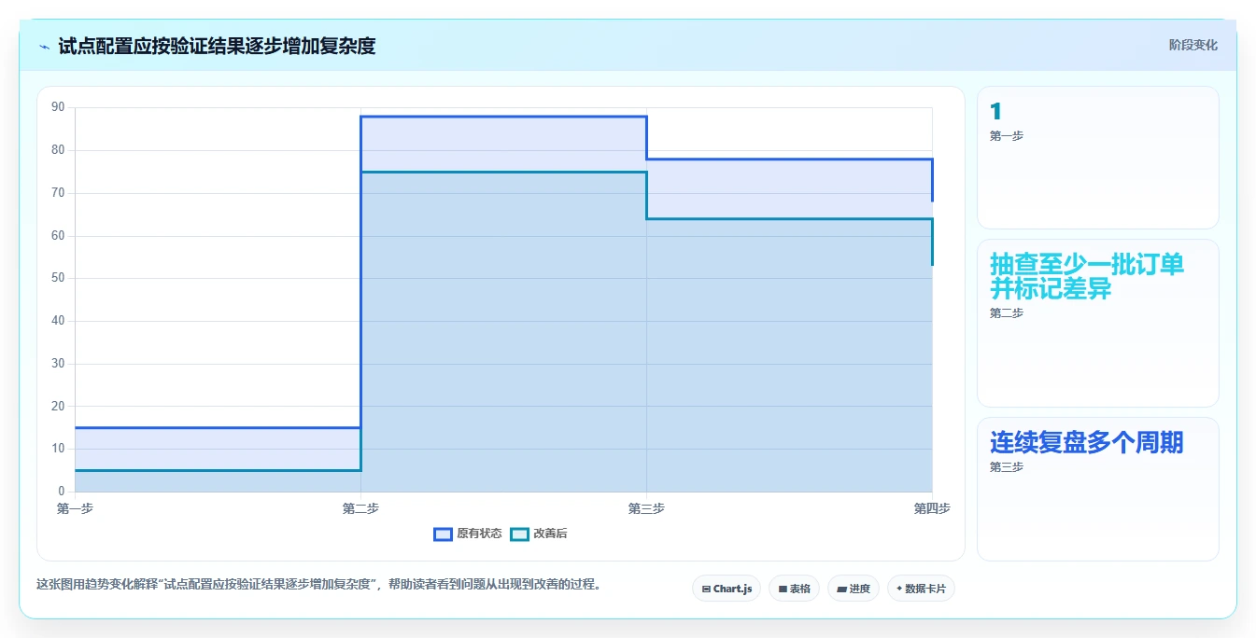Click the 阶段变化 label in header
This screenshot has width=1256, height=638.
(1192, 45)
